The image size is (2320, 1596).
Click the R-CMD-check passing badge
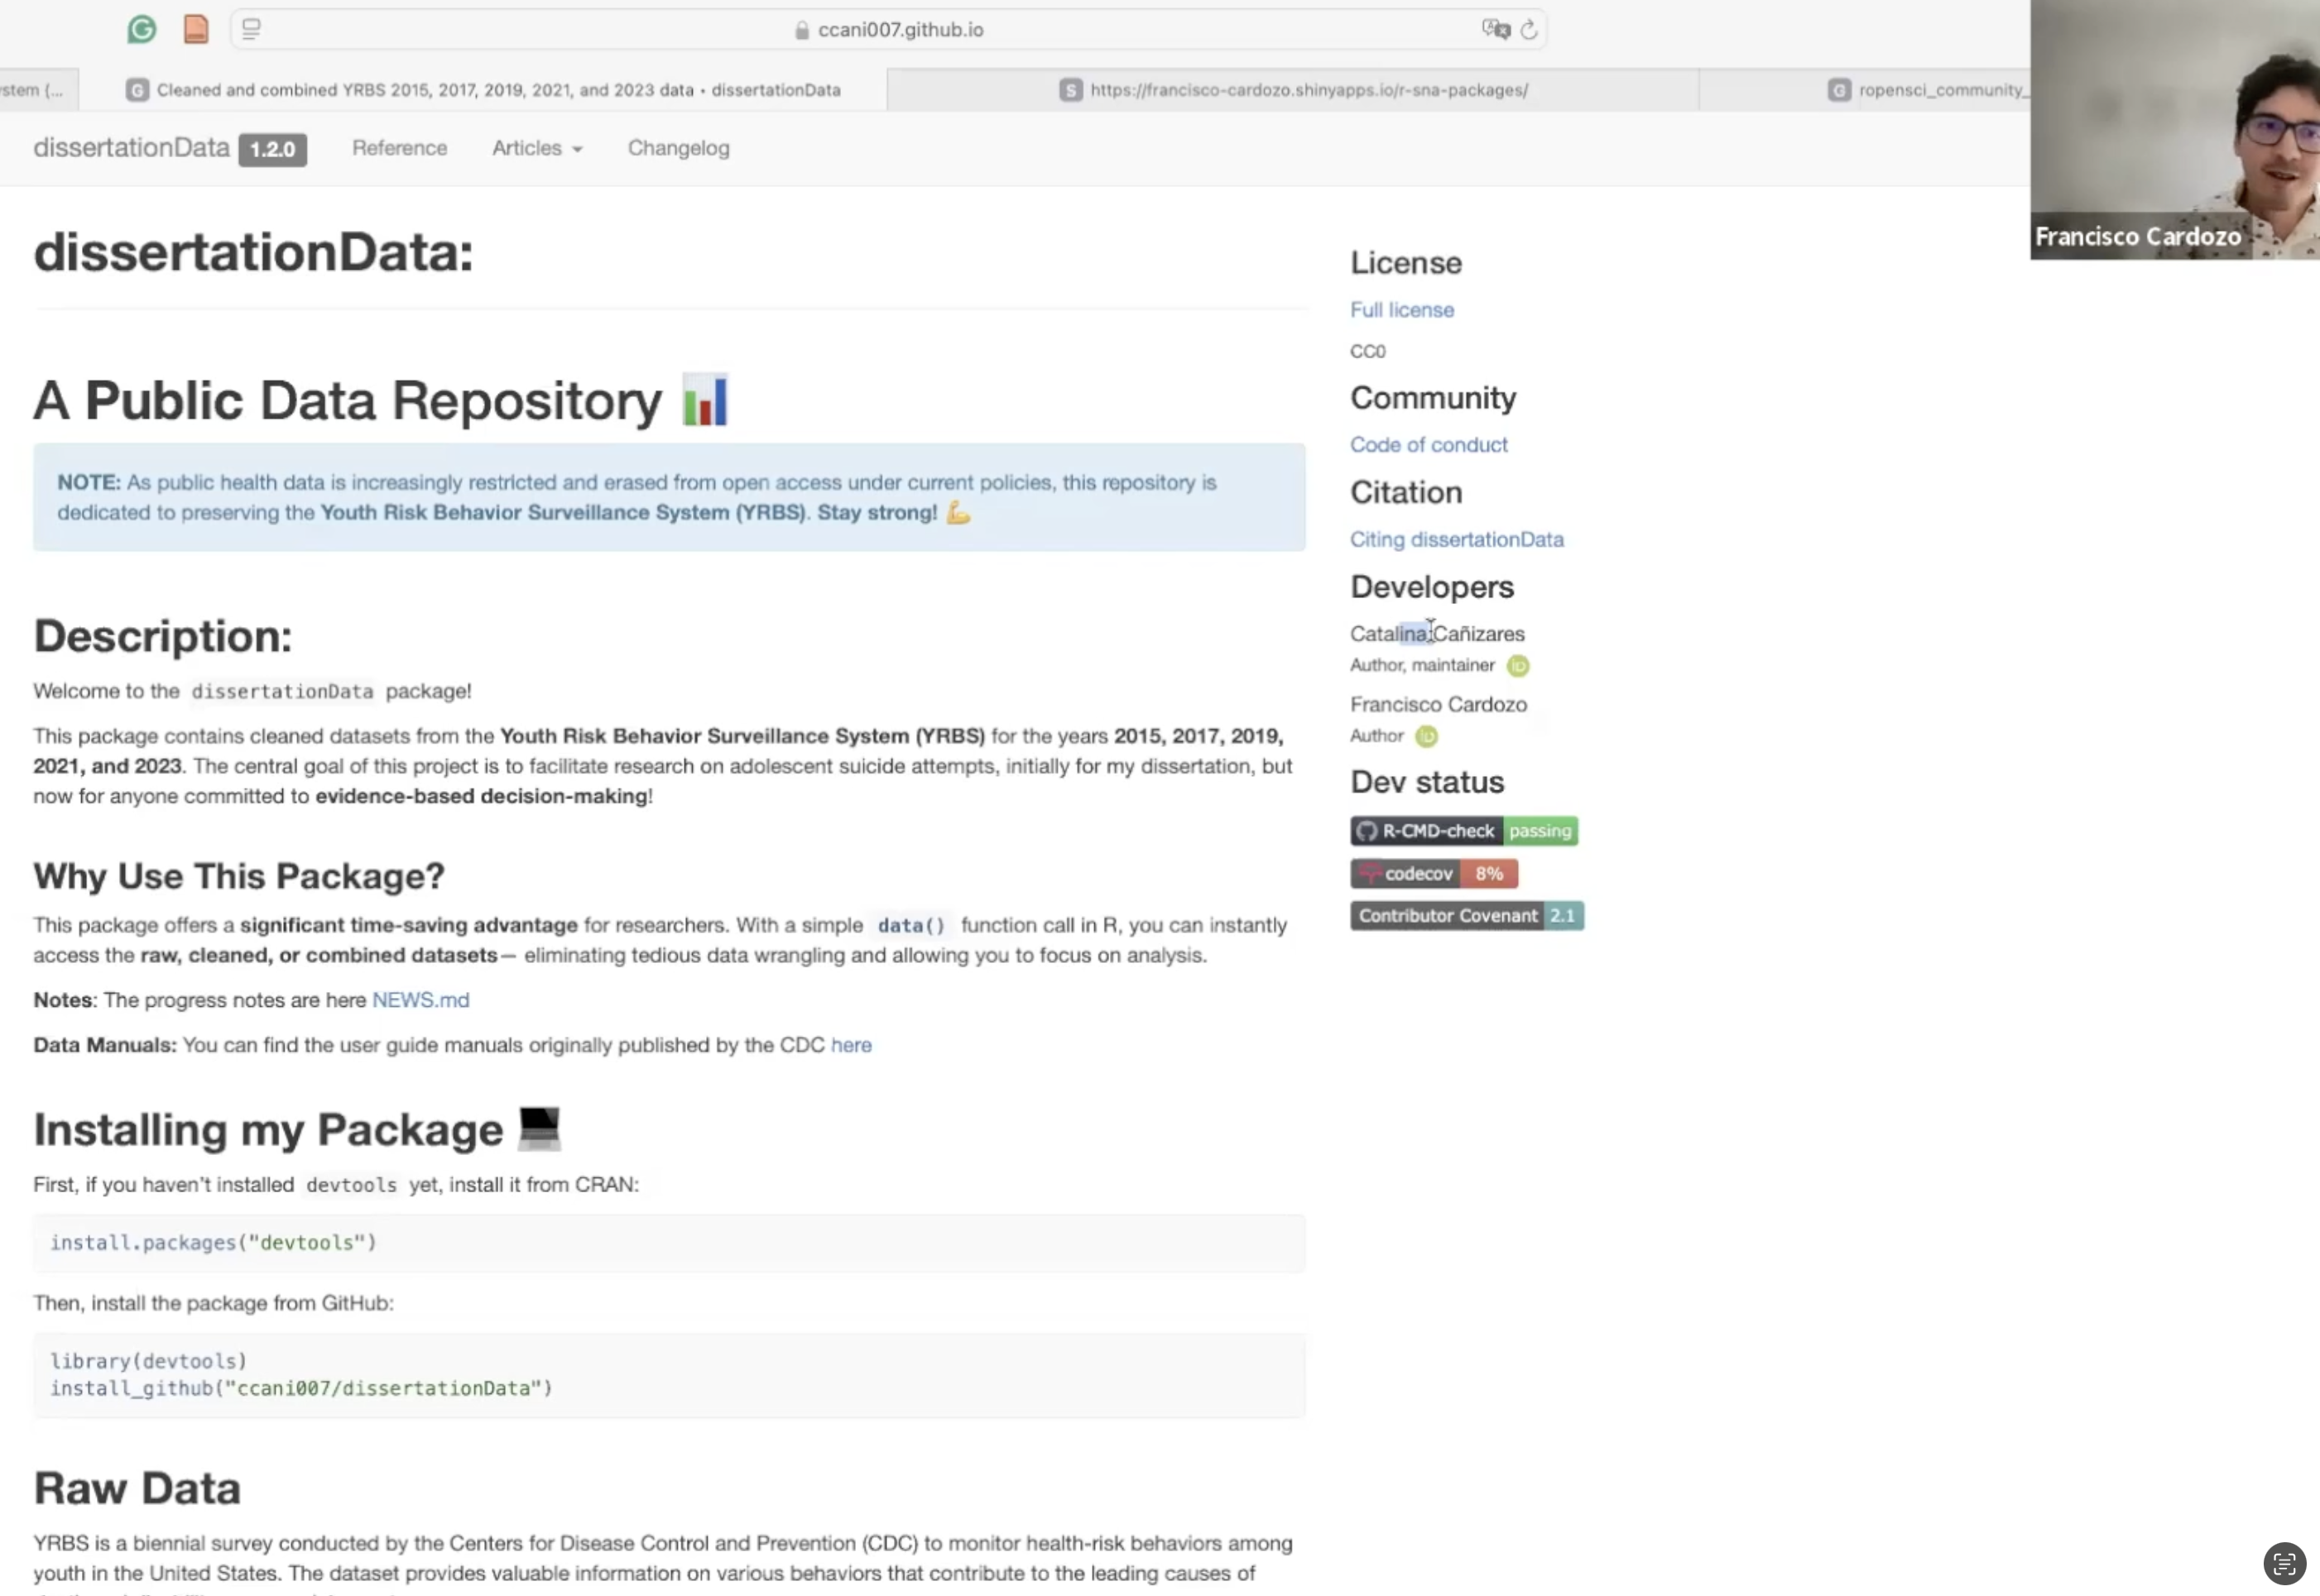point(1463,831)
